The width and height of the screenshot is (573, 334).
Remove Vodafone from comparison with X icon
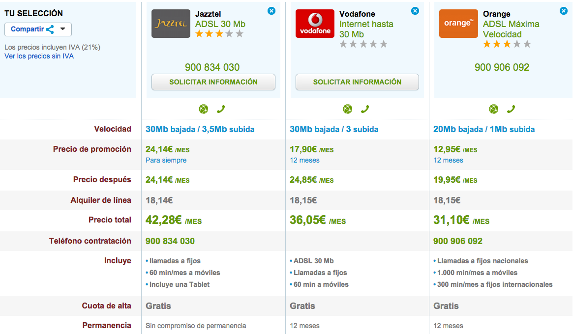pyautogui.click(x=415, y=11)
